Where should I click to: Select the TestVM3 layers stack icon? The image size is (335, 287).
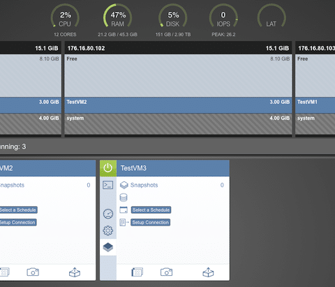pos(108,247)
